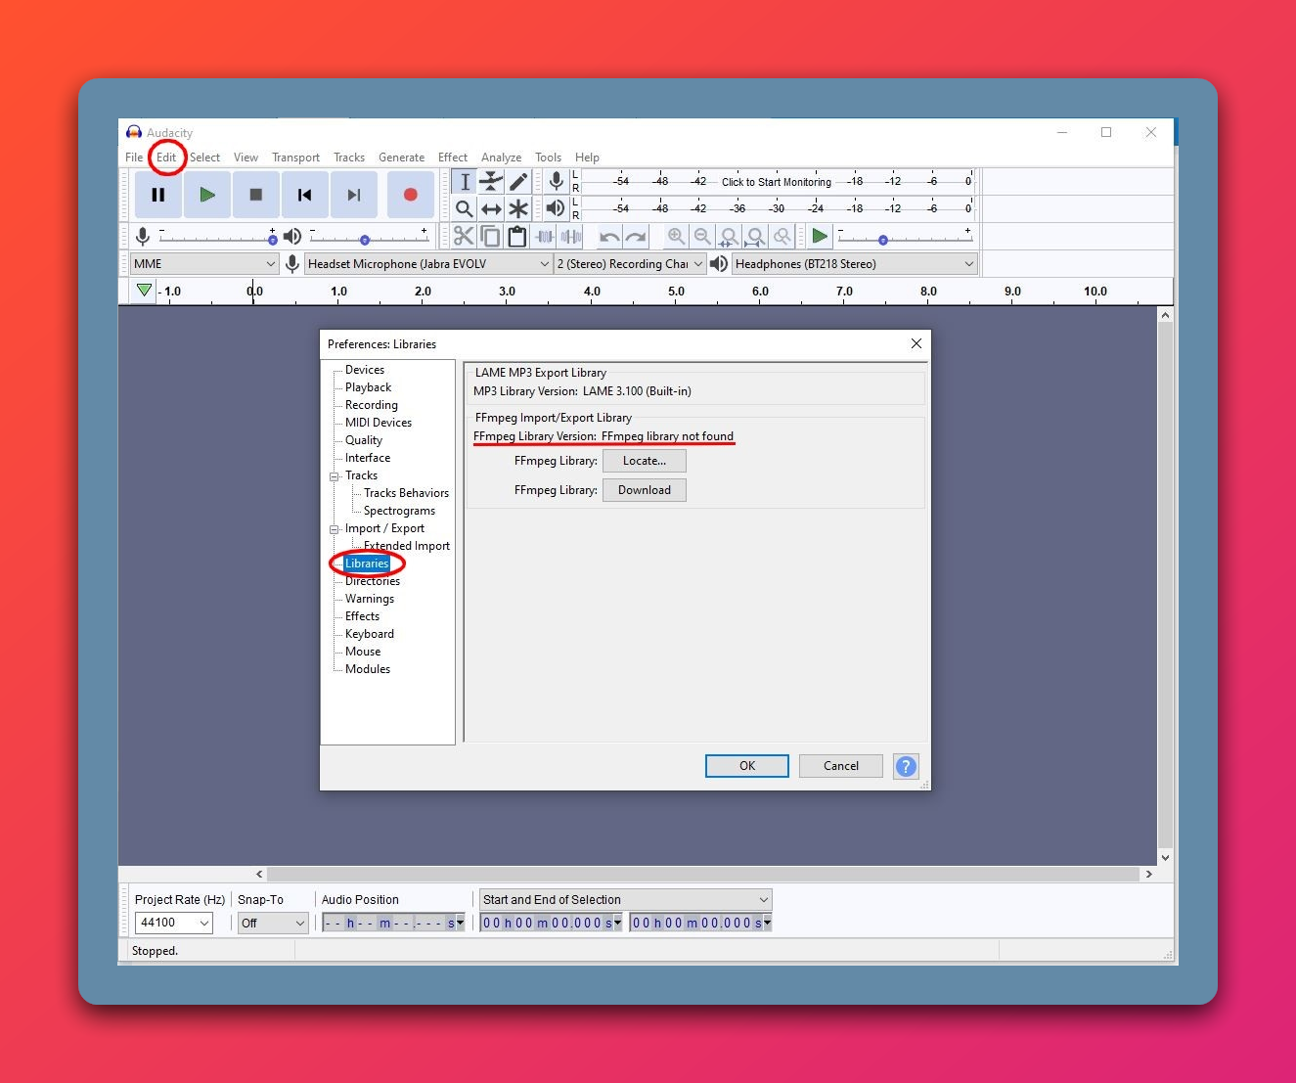The height and width of the screenshot is (1083, 1296).
Task: Select the Time Shift tool
Action: pos(491,208)
